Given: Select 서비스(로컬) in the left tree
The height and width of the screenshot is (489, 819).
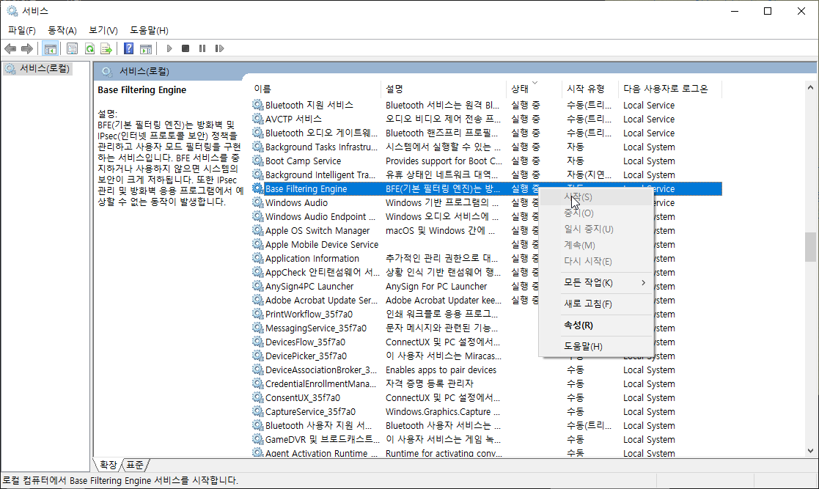Looking at the screenshot, I should (x=44, y=68).
